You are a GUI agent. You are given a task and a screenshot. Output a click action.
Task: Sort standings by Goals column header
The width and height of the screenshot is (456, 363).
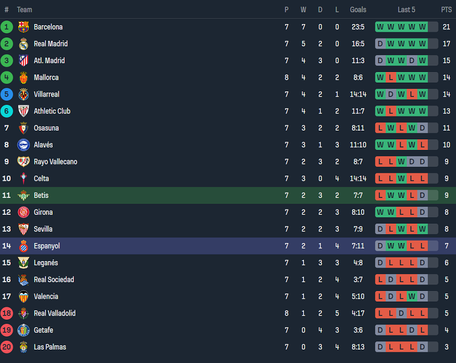[x=358, y=9]
